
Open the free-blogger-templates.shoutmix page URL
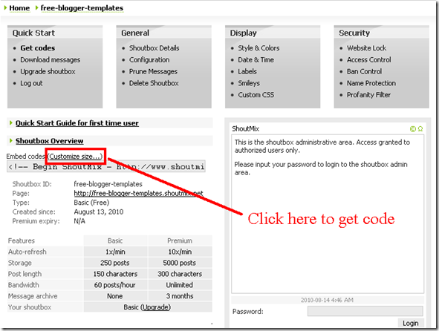click(x=138, y=194)
